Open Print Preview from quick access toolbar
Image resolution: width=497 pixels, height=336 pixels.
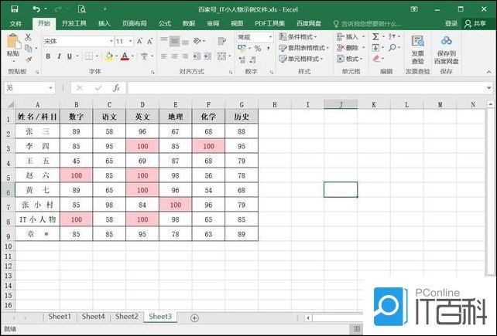pos(82,9)
